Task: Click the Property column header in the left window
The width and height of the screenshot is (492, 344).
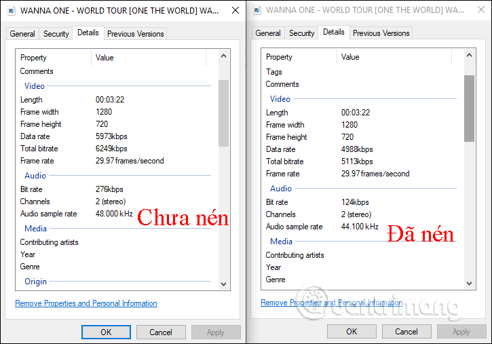Action: tap(54, 58)
